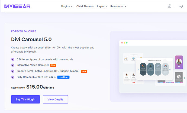Click the right arrow in carousel preview
The height and width of the screenshot is (113, 187).
click(x=170, y=69)
